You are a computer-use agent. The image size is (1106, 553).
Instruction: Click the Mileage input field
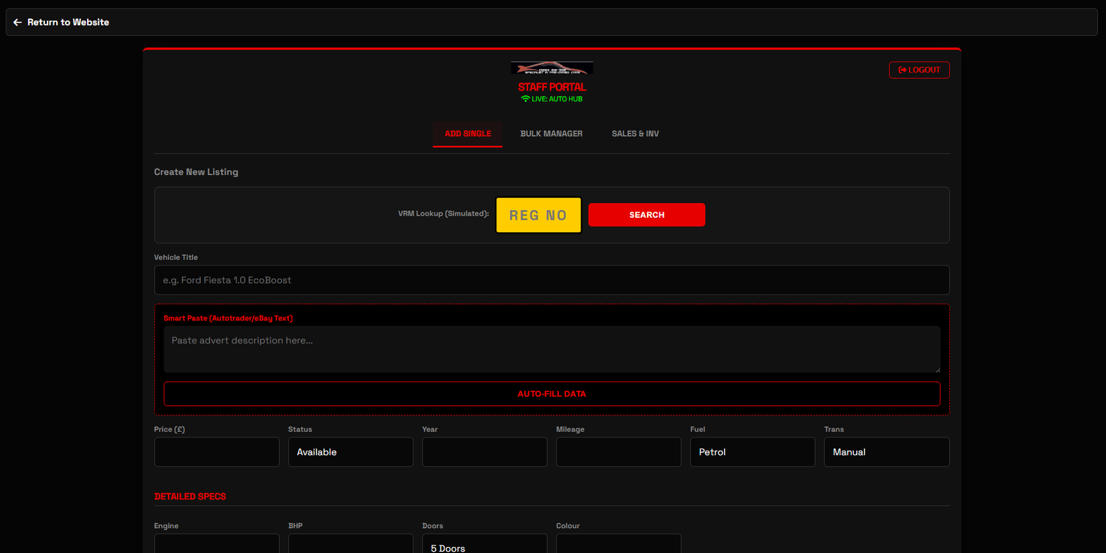pos(618,452)
